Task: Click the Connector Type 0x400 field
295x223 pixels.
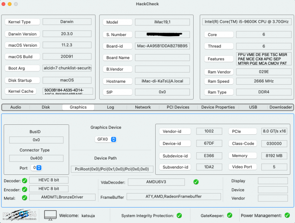Action: tap(36, 158)
